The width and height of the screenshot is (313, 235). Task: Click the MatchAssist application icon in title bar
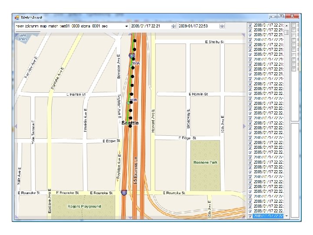click(17, 17)
